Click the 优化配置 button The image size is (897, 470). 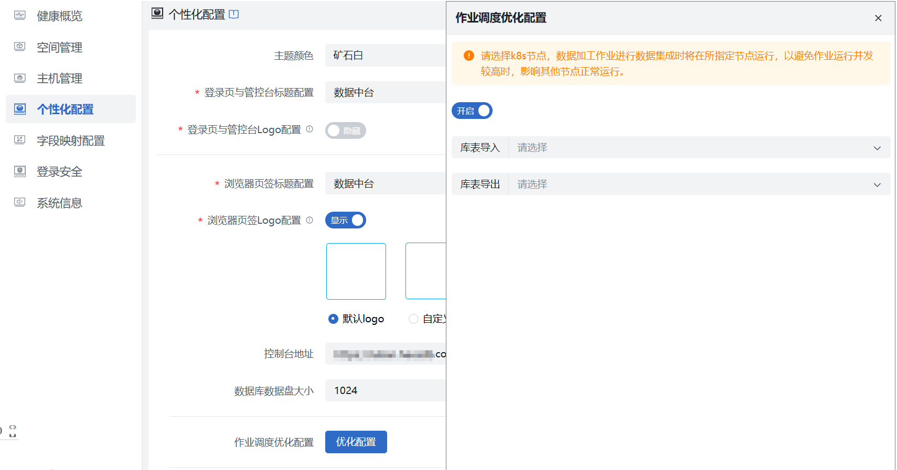point(356,442)
